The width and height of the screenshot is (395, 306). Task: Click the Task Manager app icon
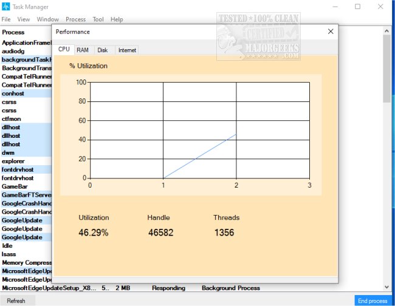(x=5, y=6)
